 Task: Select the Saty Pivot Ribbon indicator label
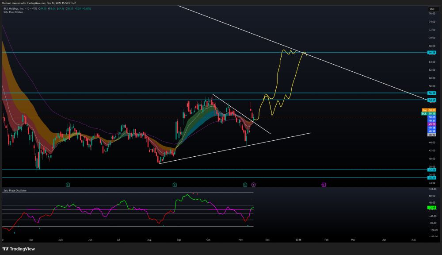click(13, 12)
